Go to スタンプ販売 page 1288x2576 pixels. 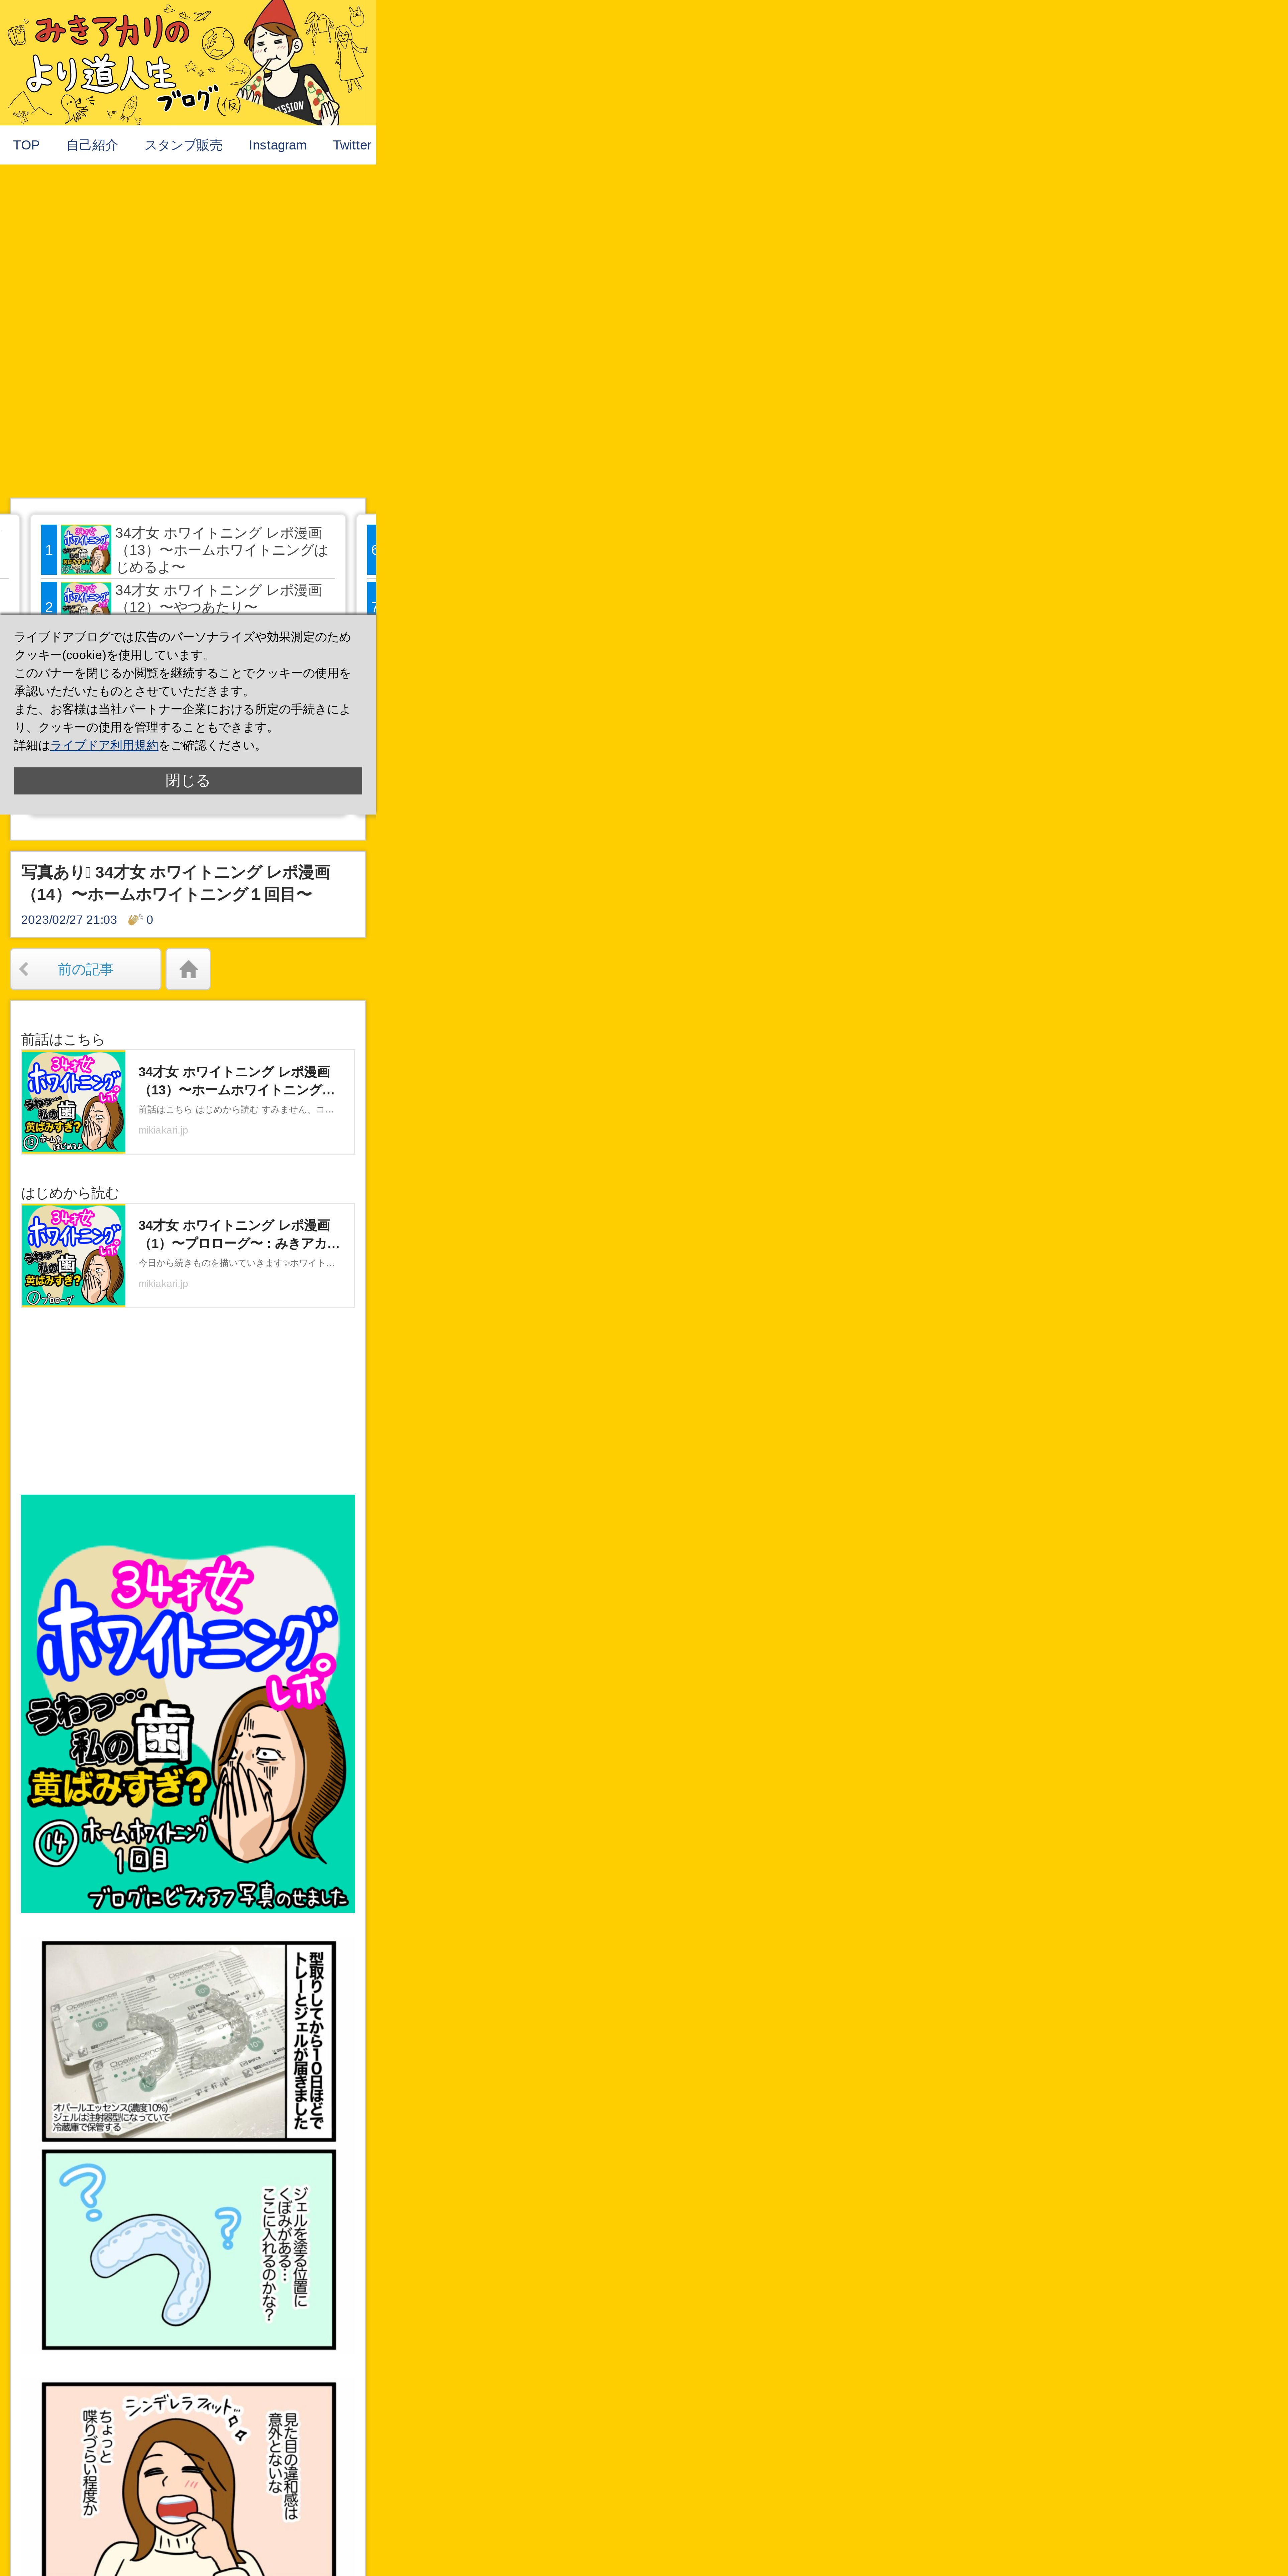point(183,145)
